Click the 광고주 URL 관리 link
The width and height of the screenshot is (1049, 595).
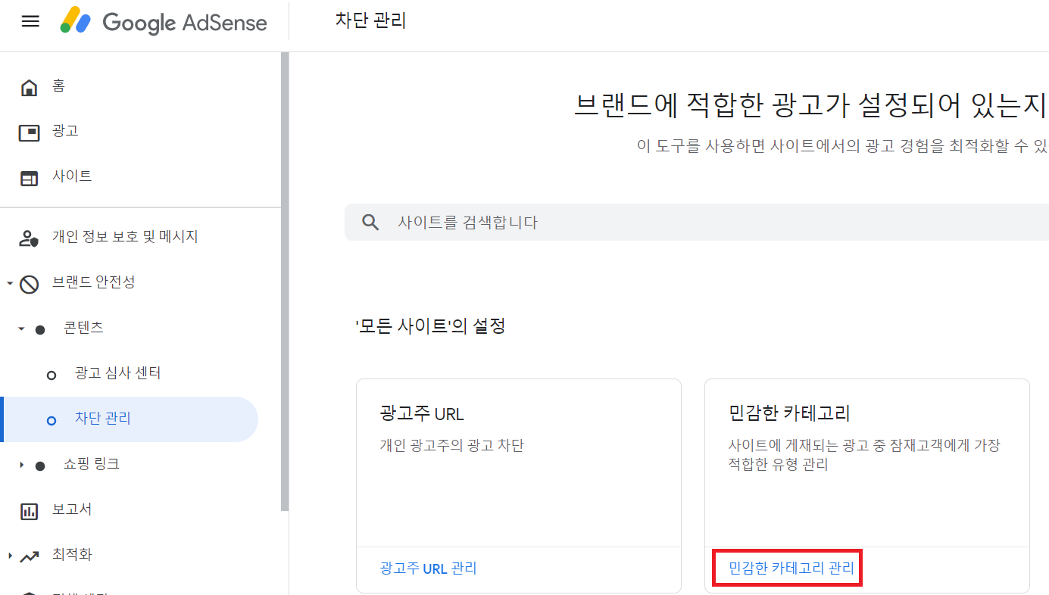[428, 569]
